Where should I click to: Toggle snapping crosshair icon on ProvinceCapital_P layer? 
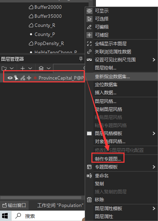click(29, 78)
